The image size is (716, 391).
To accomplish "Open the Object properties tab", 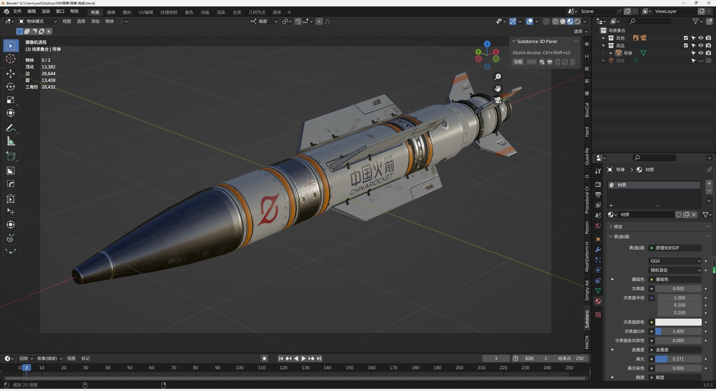I will pyautogui.click(x=598, y=239).
